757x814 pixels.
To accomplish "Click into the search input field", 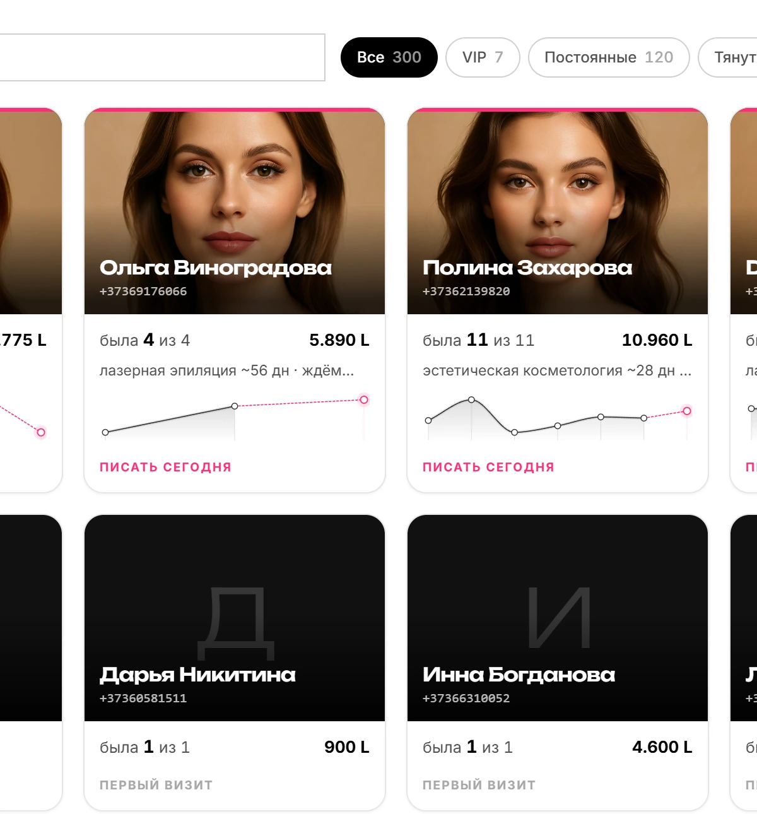I will pyautogui.click(x=161, y=57).
